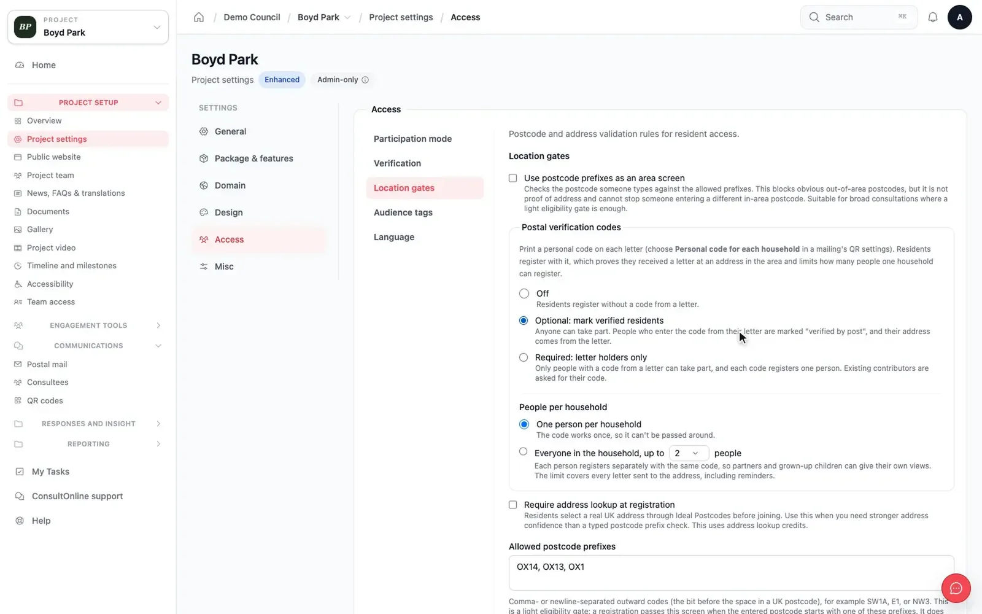
Task: Select the Off radio option
Action: 524,293
